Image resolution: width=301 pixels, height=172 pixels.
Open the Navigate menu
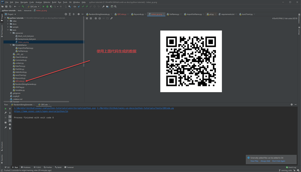24,2
